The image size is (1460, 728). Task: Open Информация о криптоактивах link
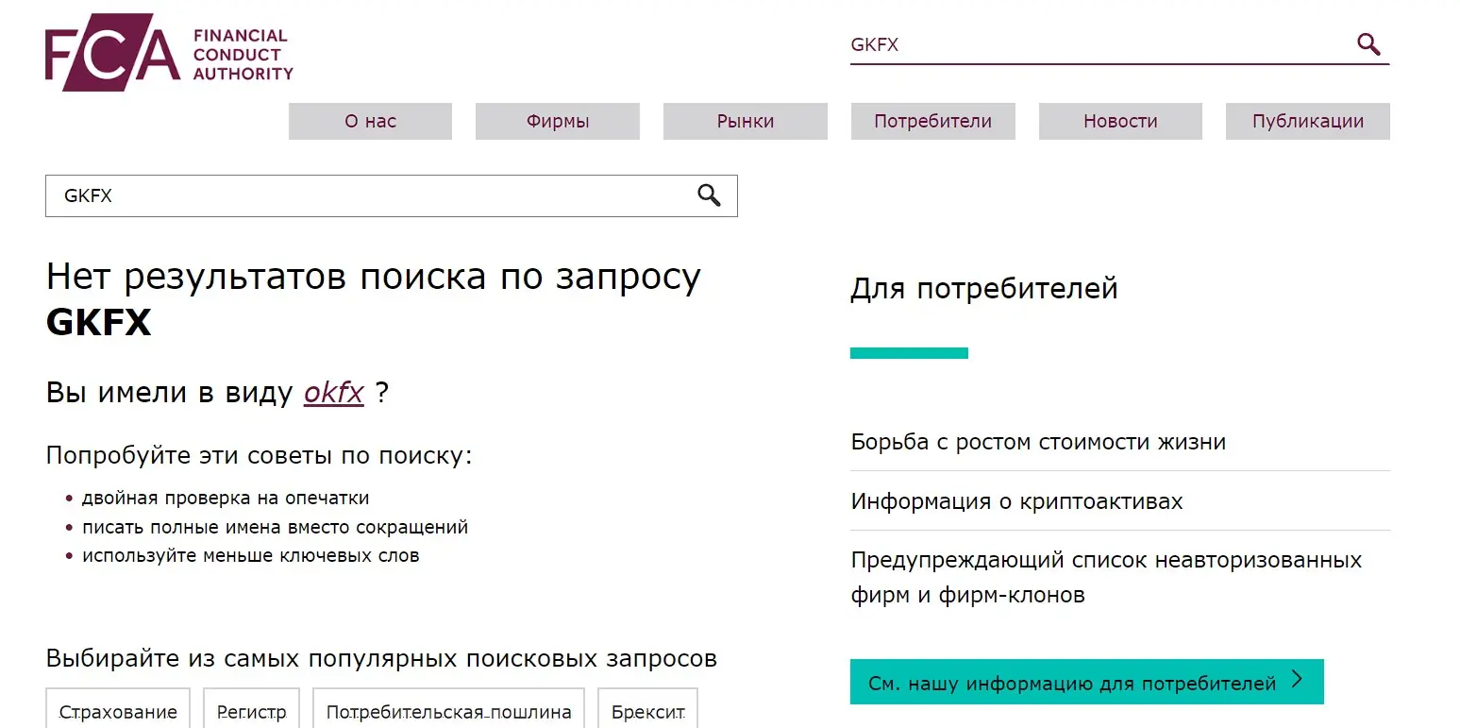click(1016, 500)
